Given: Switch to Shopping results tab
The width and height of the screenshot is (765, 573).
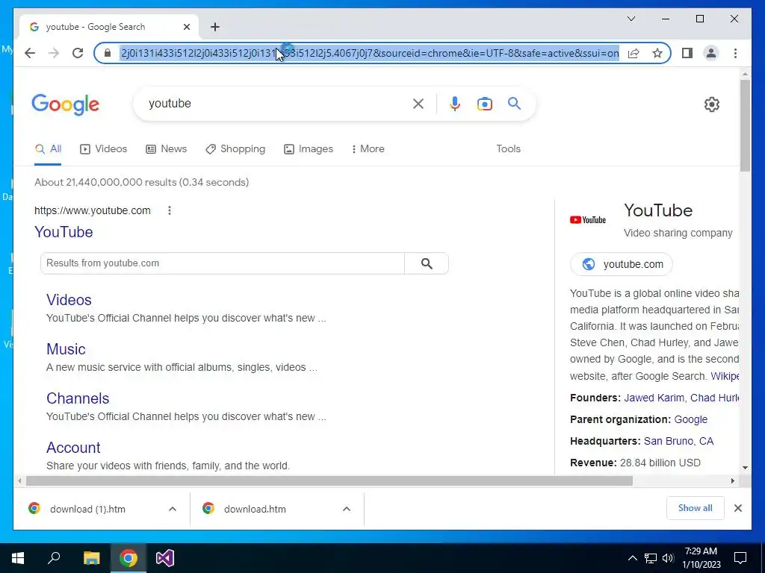Looking at the screenshot, I should pyautogui.click(x=235, y=149).
